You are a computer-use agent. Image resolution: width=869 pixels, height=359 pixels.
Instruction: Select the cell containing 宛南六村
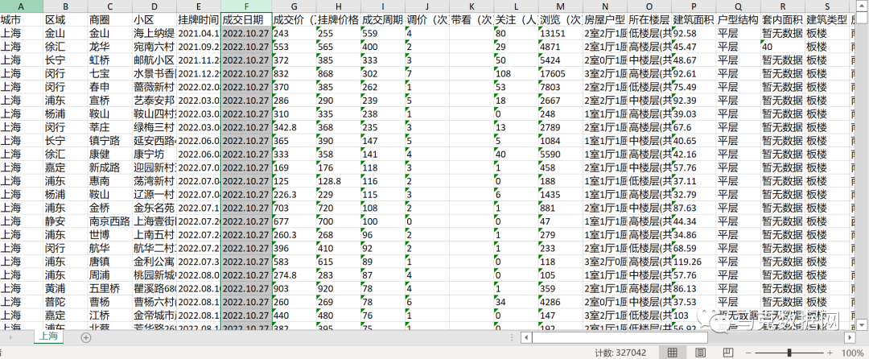pos(154,47)
